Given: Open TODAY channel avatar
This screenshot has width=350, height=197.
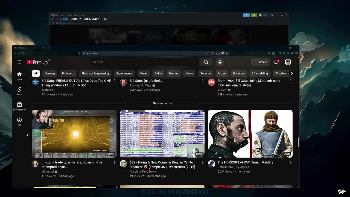Looking at the screenshot, I should click(212, 82).
